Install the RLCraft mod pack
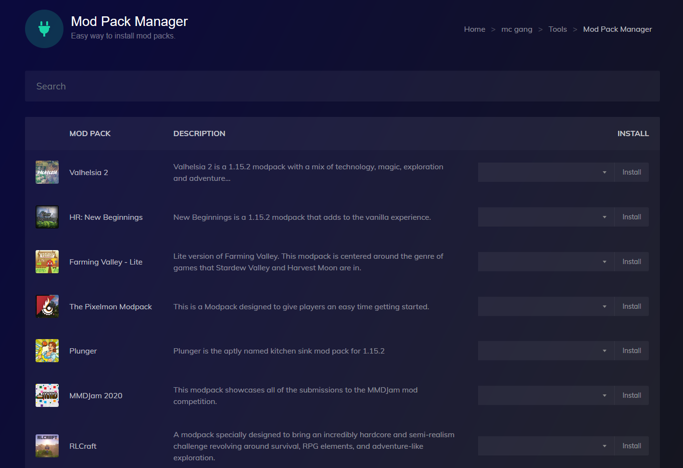Image resolution: width=683 pixels, height=468 pixels. click(632, 446)
